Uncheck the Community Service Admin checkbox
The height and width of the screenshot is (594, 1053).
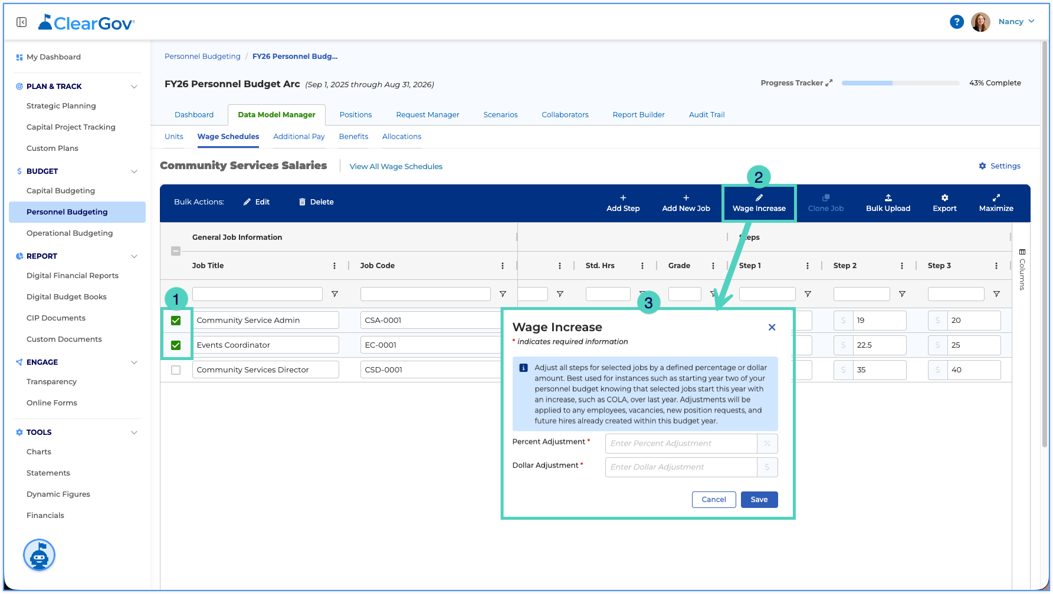click(x=176, y=321)
